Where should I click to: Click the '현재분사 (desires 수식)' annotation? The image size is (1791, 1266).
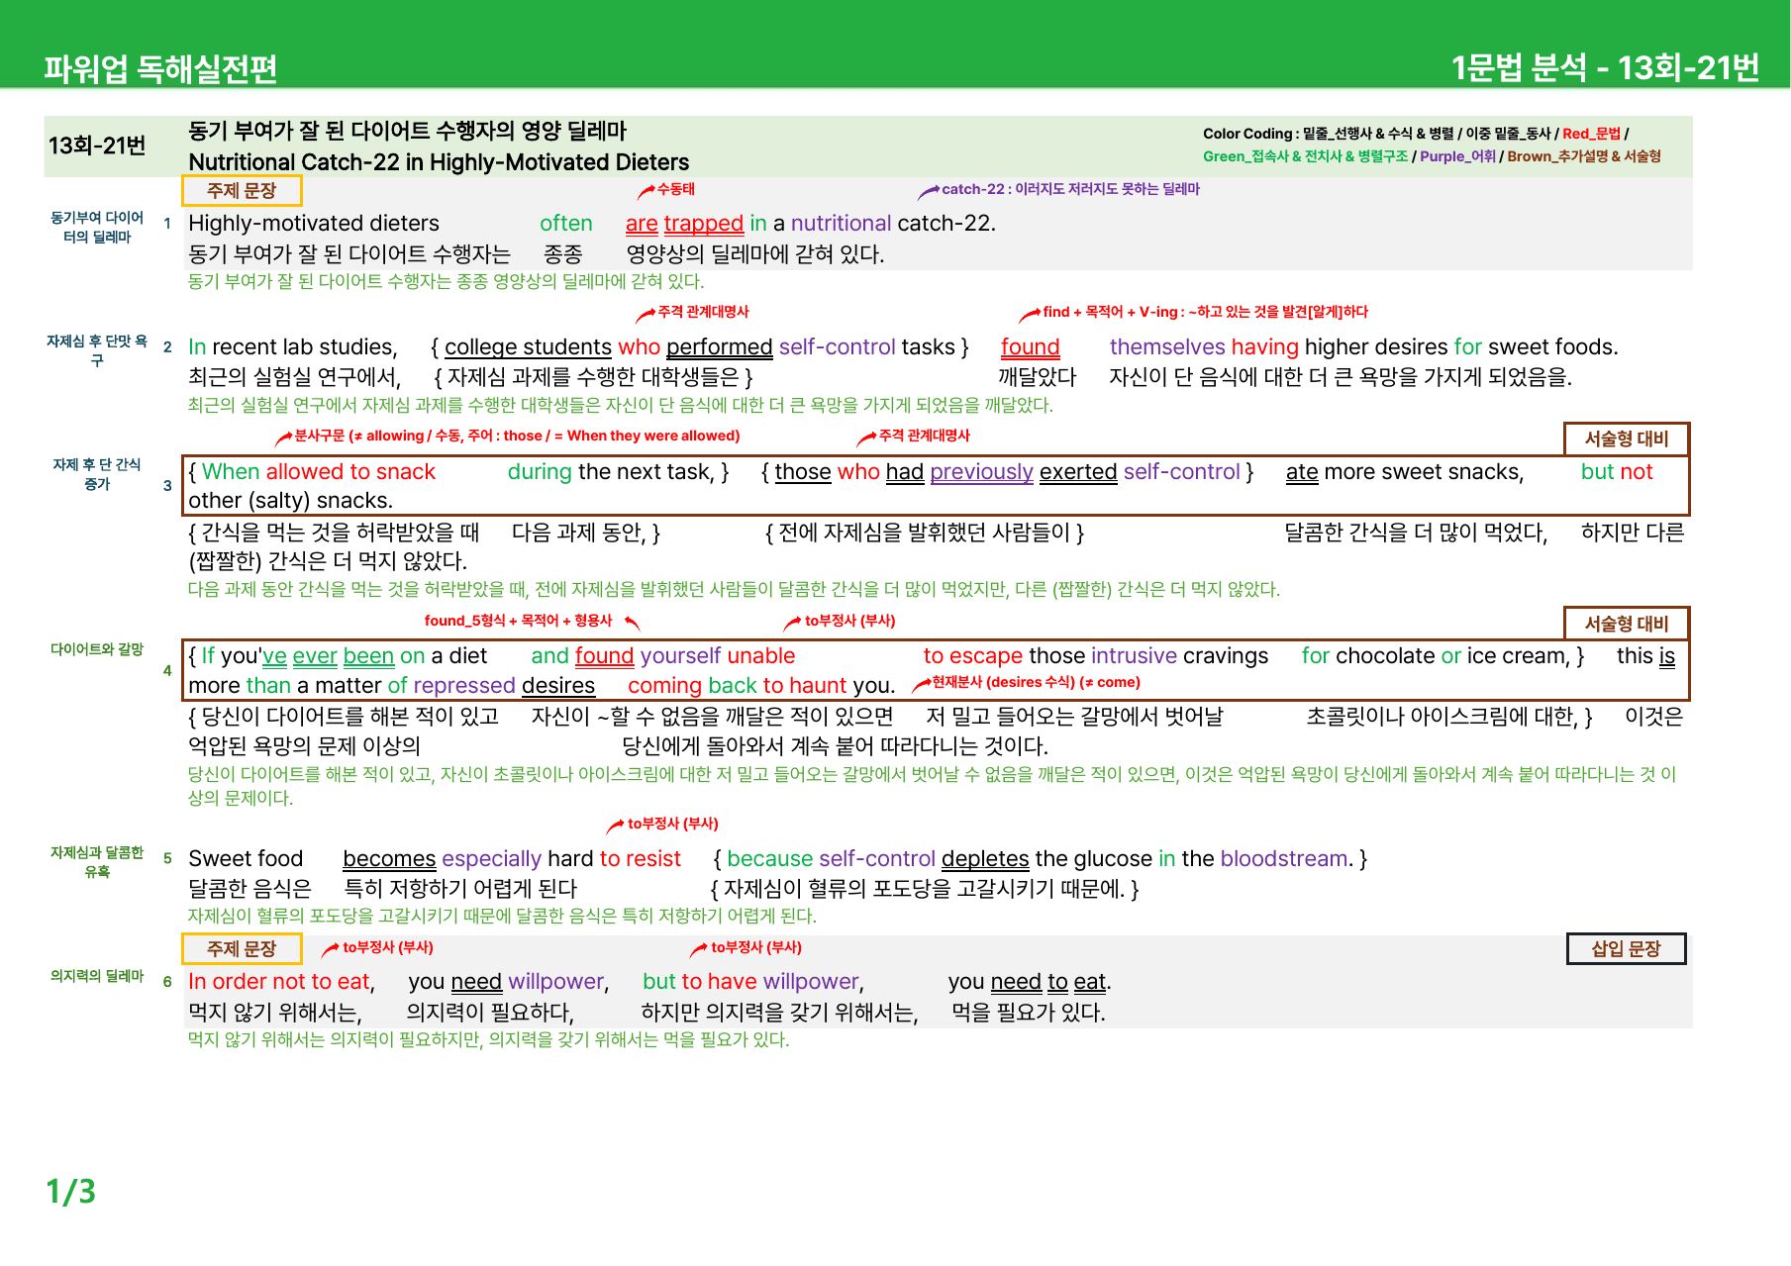pos(1036,682)
